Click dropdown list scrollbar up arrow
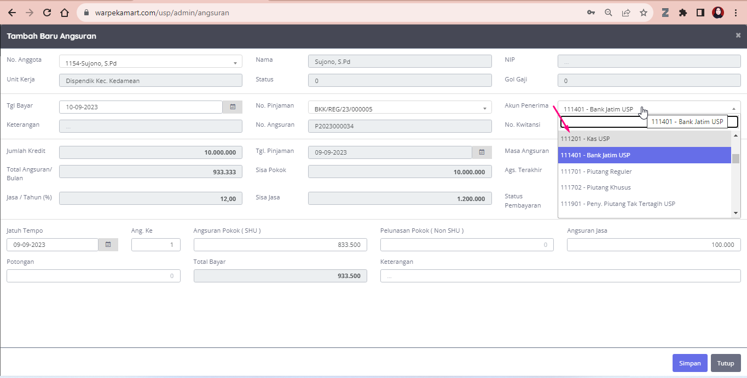The width and height of the screenshot is (747, 378). [736, 135]
